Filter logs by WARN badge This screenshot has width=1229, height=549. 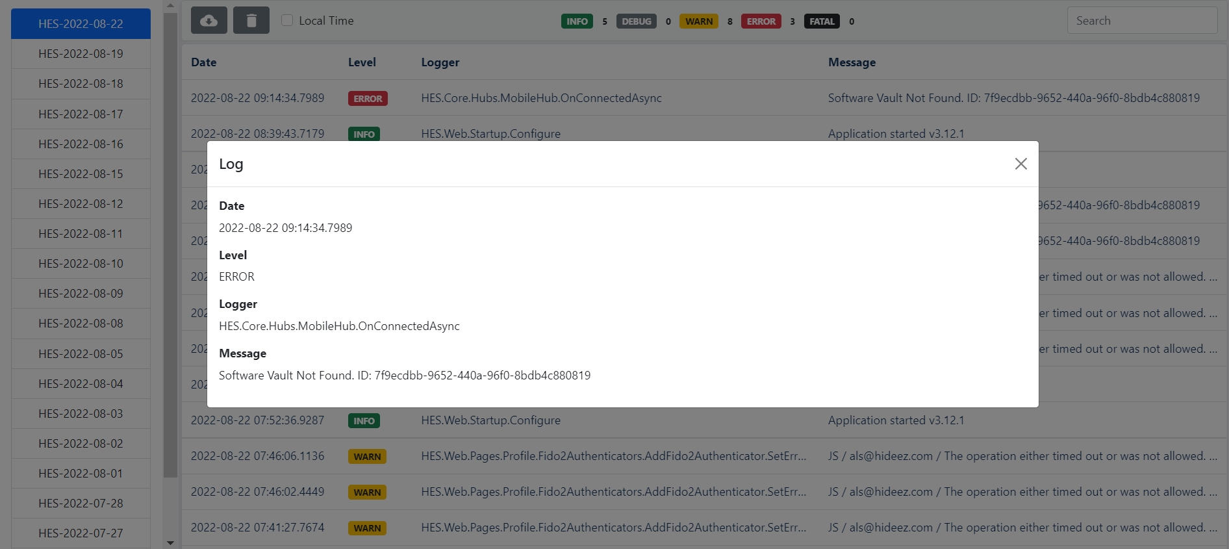coord(698,21)
